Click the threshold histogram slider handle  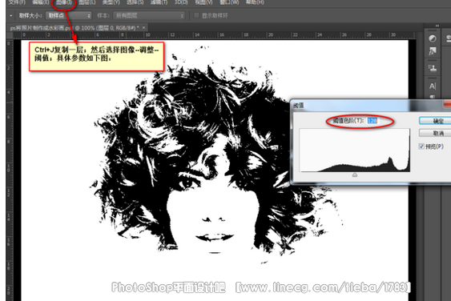pos(355,175)
